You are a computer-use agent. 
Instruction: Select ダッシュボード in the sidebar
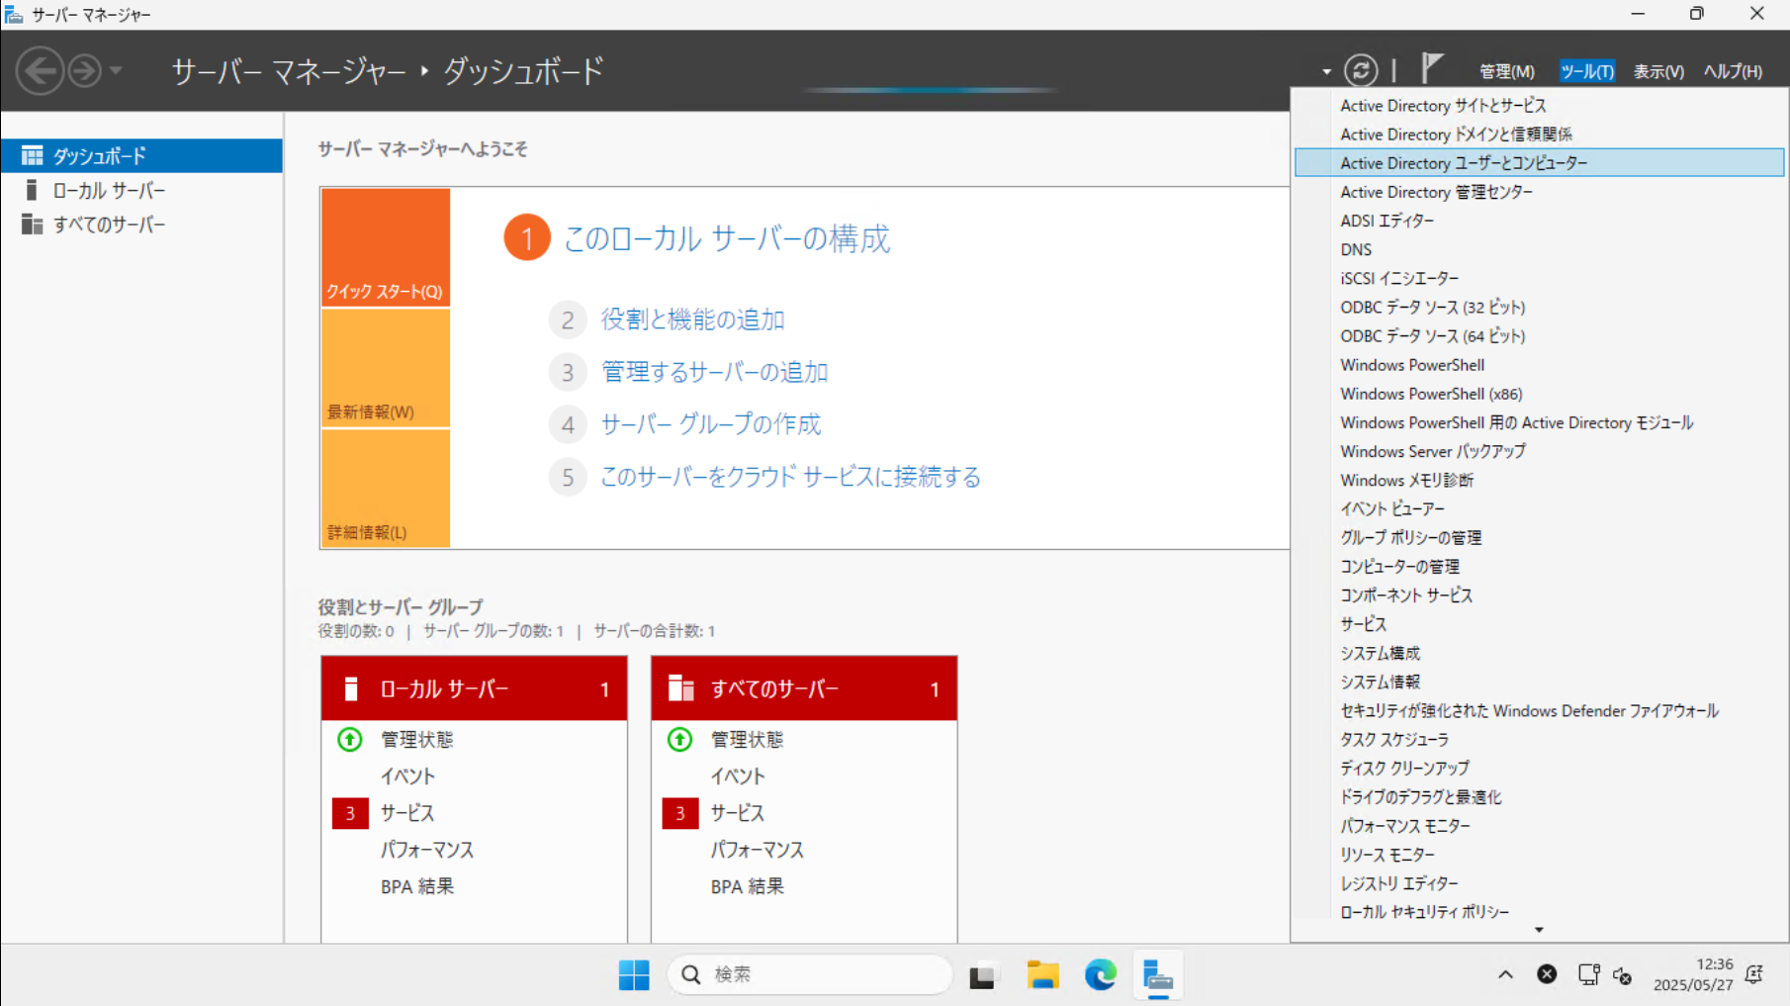click(141, 155)
